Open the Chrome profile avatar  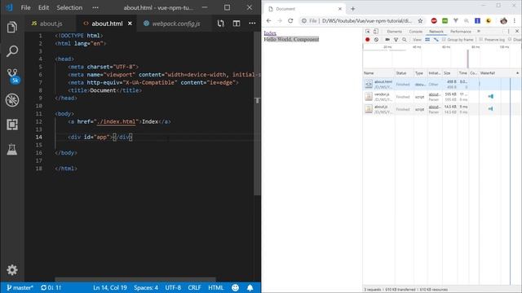point(503,20)
